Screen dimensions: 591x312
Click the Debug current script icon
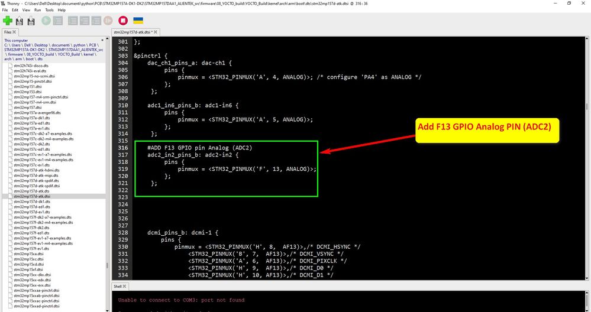(x=57, y=20)
